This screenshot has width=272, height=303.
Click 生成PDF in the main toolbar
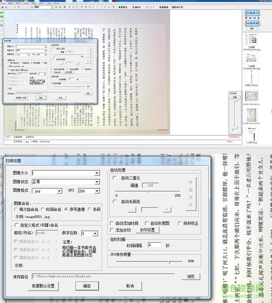137,7
